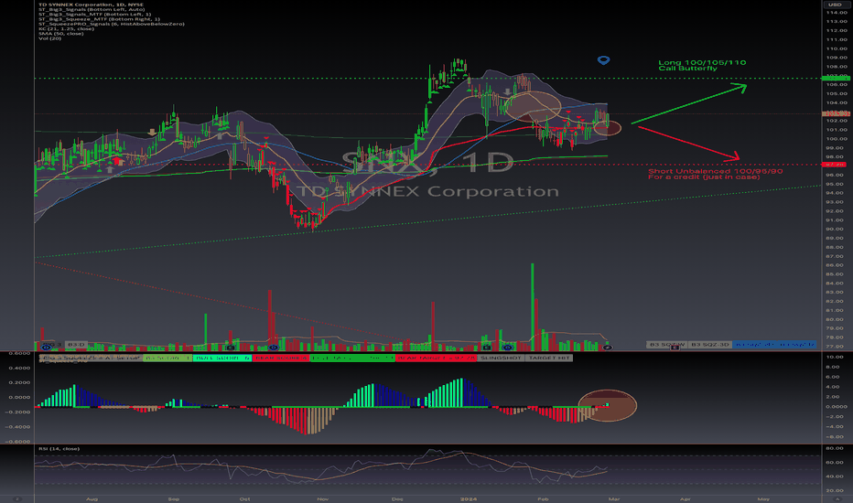The image size is (853, 503).
Task: Click the SLINGSHOT label
Action: tap(501, 358)
